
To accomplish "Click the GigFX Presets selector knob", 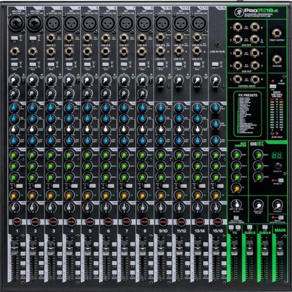I will click(x=278, y=166).
